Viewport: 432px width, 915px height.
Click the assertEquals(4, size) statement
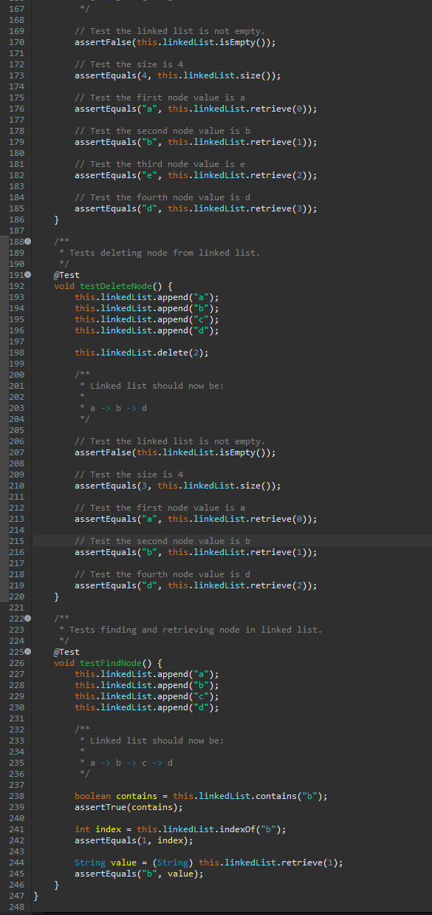coord(177,75)
